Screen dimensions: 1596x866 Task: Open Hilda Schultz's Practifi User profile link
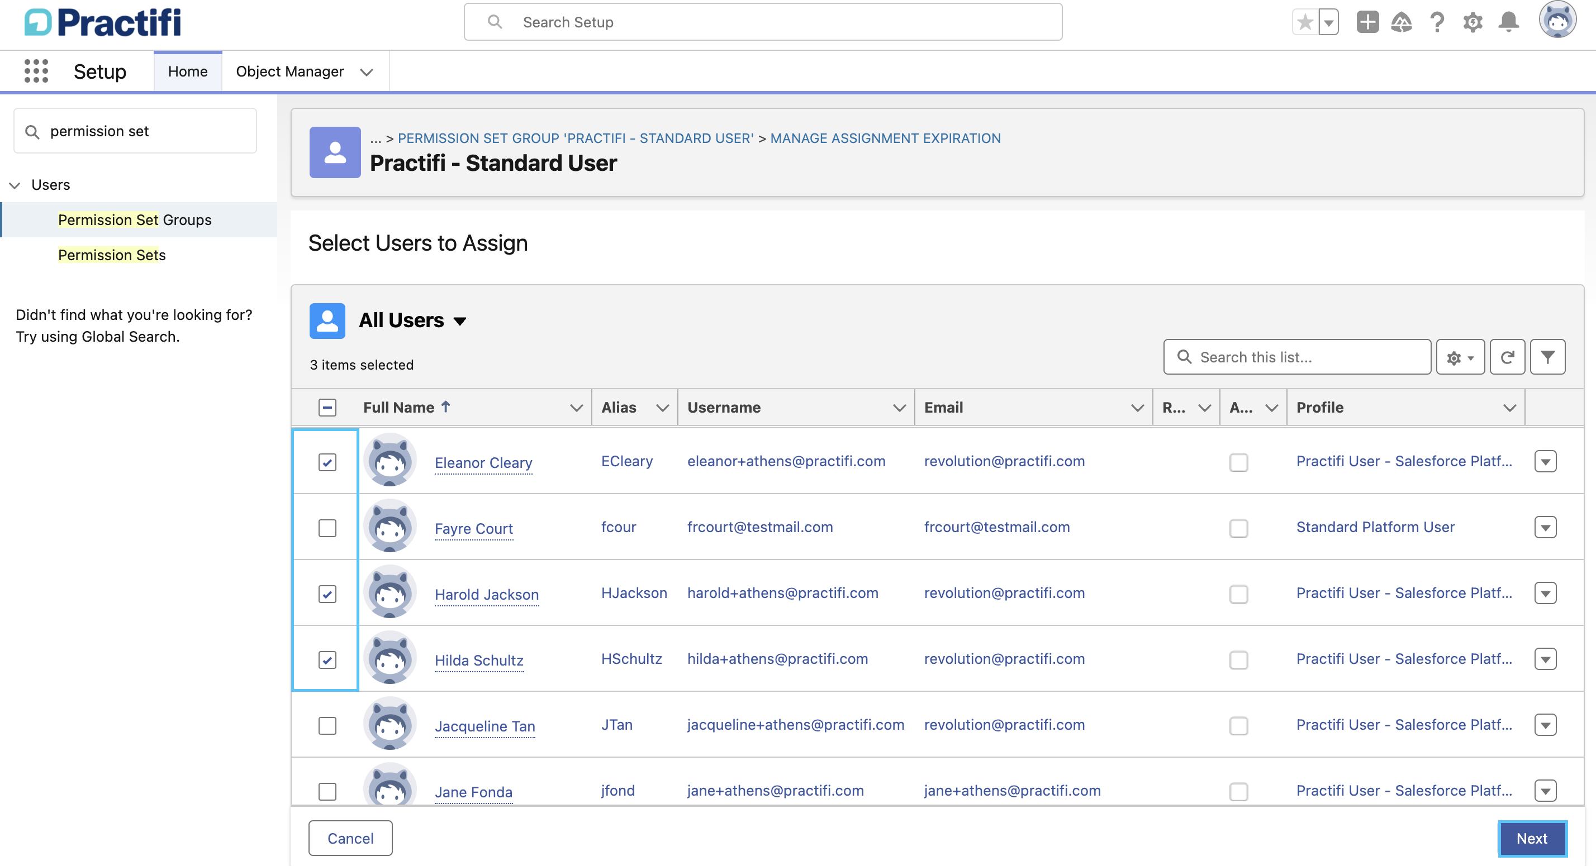tap(1404, 659)
